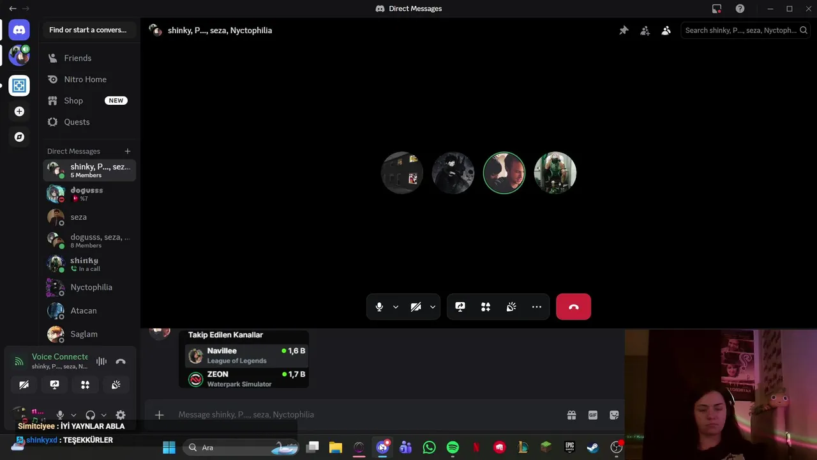The width and height of the screenshot is (817, 460).
Task: Open Quests in sidebar
Action: (x=89, y=122)
